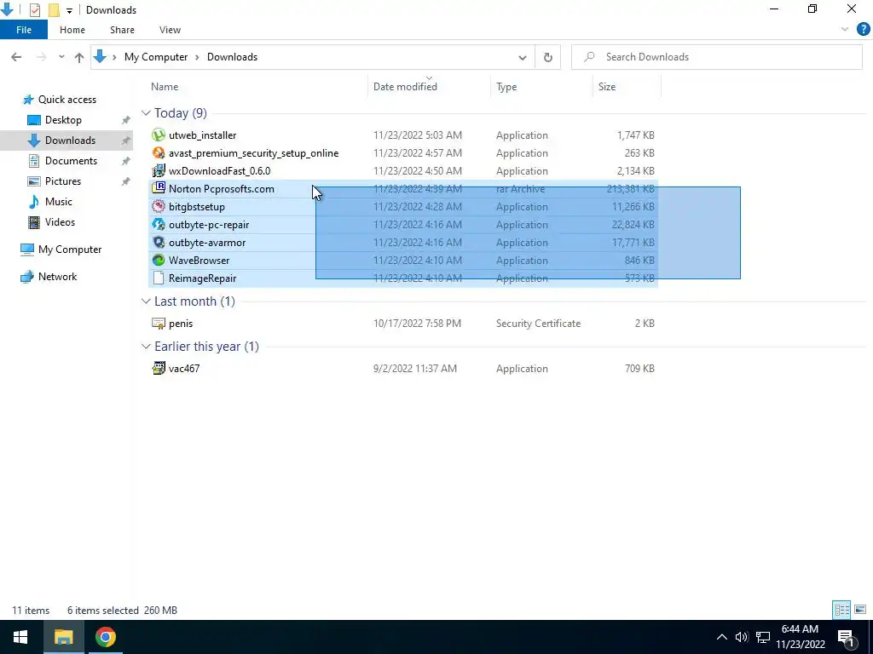Viewport: 873px width, 654px height.
Task: Click the outbyte-pc-repair file icon
Action: point(159,225)
